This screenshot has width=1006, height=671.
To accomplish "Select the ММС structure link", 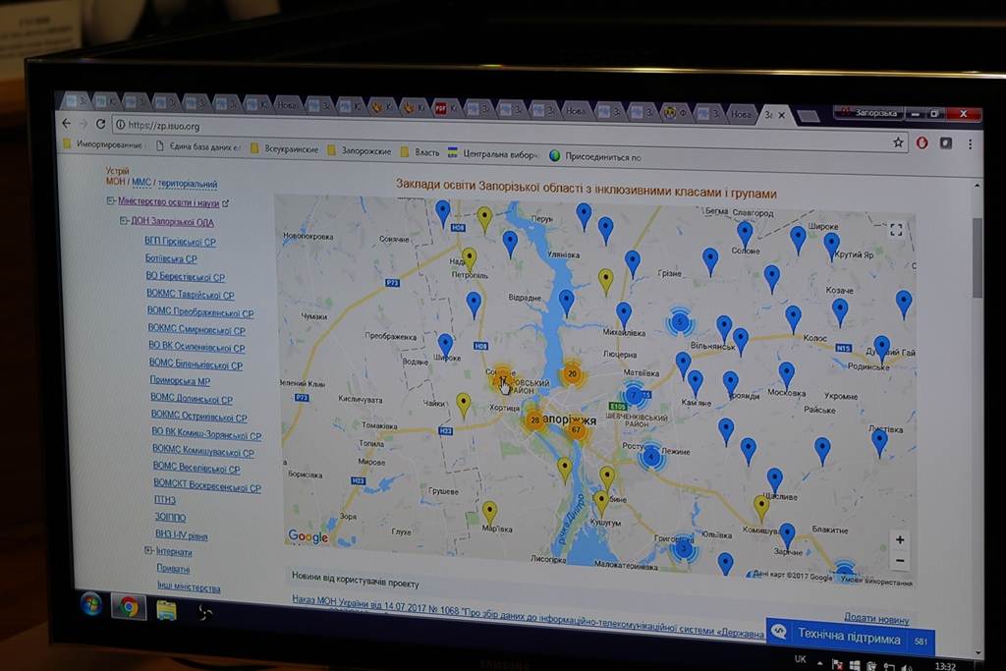I will (141, 182).
